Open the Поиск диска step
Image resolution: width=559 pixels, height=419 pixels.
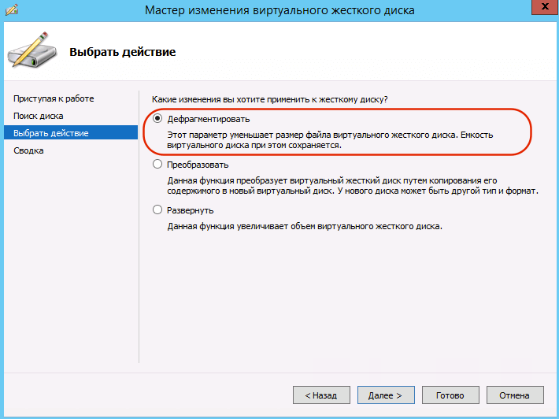point(39,116)
